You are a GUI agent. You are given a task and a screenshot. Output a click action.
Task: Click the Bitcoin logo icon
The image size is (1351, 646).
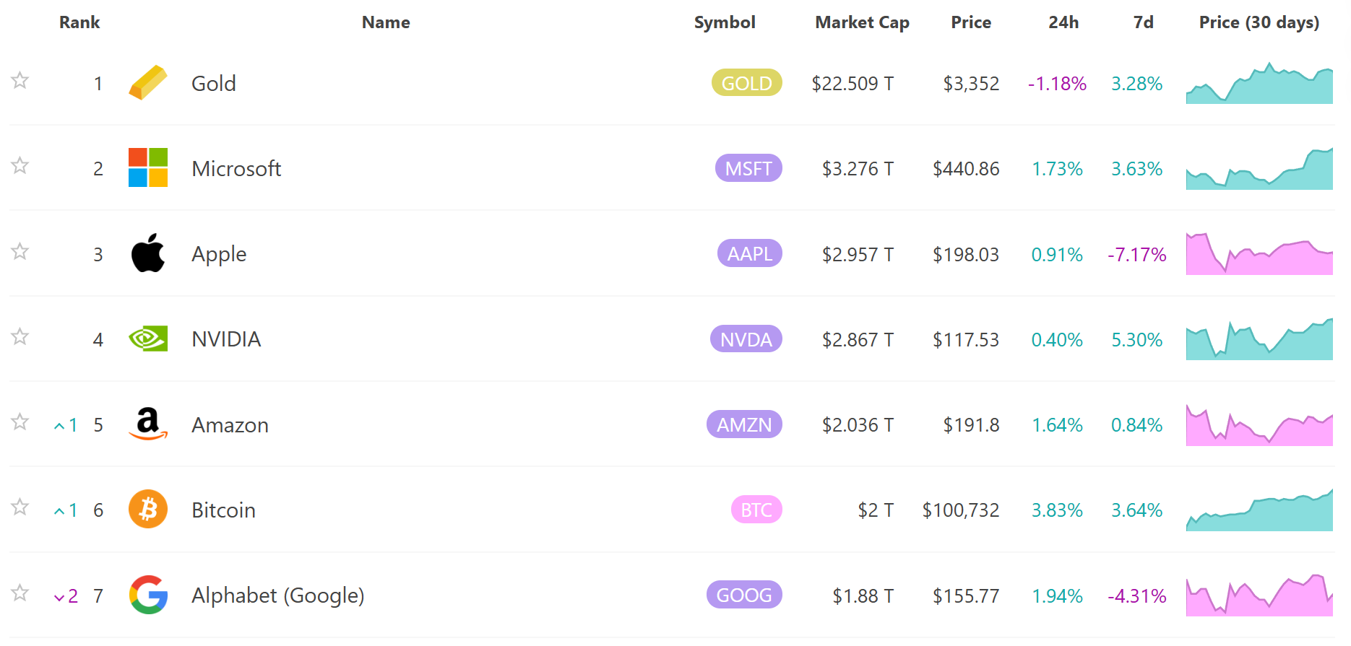[148, 509]
